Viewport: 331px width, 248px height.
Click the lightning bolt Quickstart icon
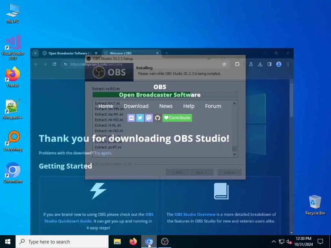point(98,191)
